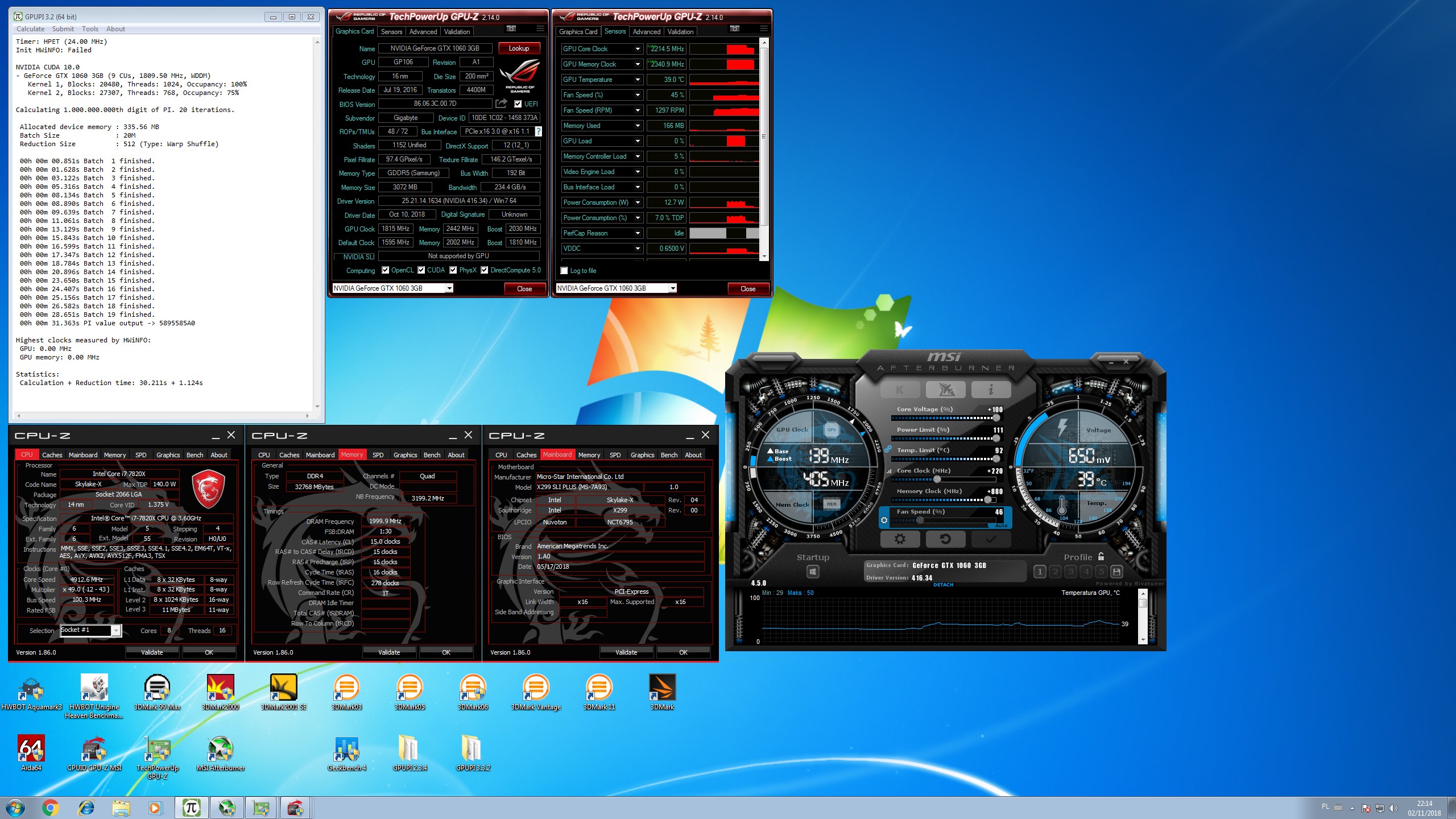
Task: Expand the GPU Memory Clock sensor dropdown
Action: (x=638, y=64)
